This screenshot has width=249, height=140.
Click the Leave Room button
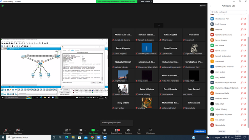click(200, 131)
